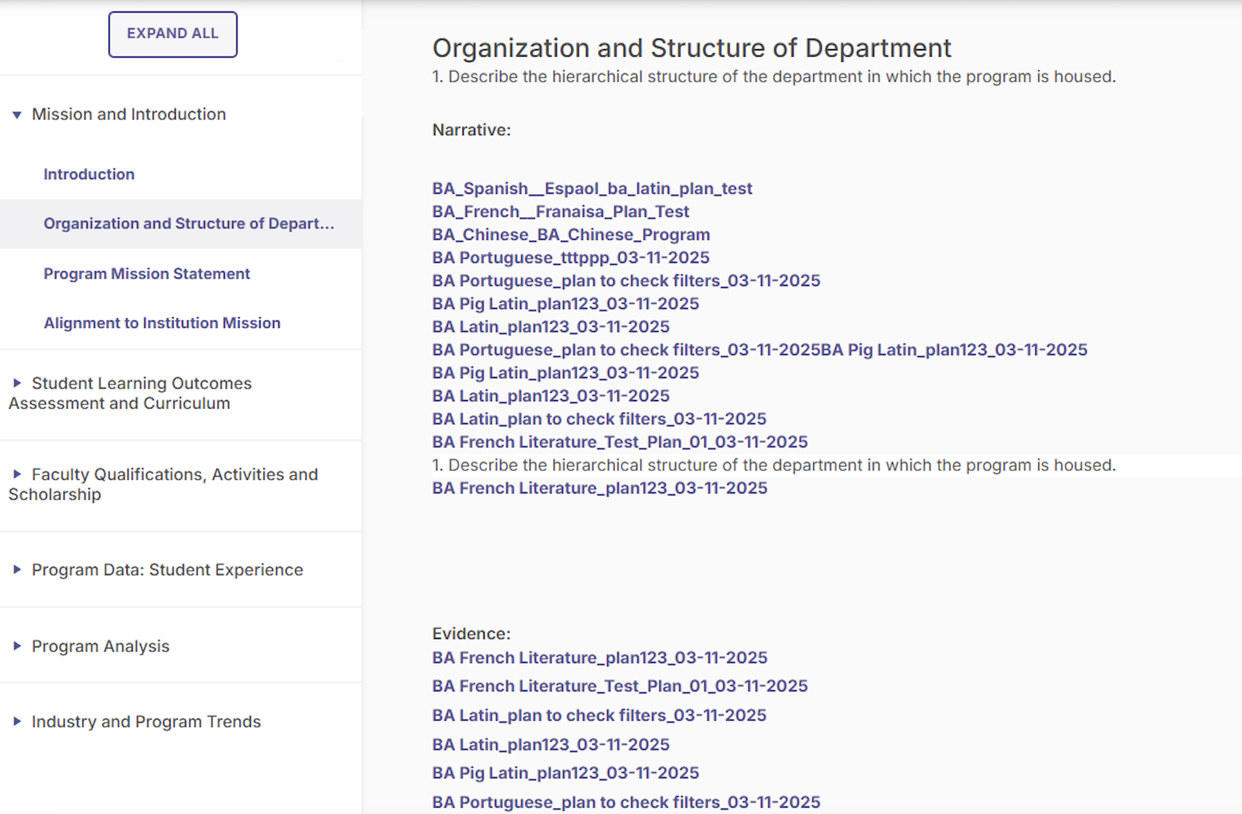Click Industry and Program Trends label
This screenshot has height=814, width=1242.
tap(146, 721)
